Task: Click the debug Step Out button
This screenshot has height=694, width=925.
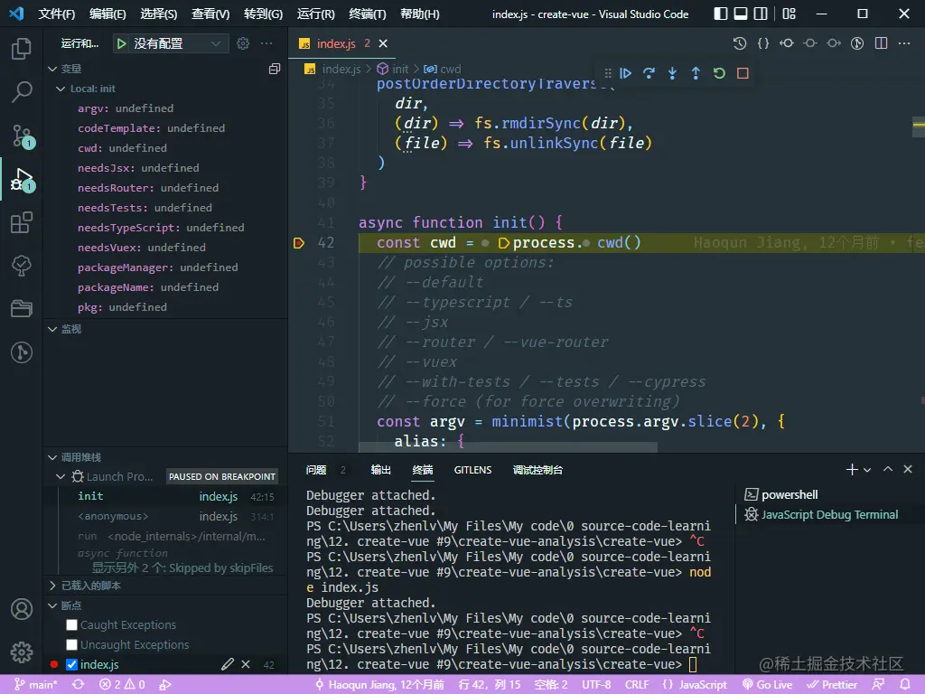Action: coord(696,73)
